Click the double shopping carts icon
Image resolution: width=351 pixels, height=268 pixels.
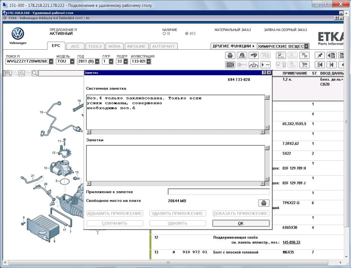304,55
